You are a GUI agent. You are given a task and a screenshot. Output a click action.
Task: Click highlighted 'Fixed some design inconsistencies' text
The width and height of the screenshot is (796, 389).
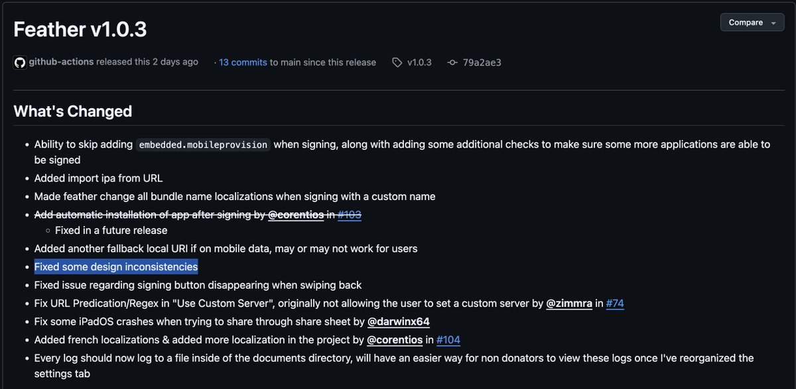tap(116, 266)
